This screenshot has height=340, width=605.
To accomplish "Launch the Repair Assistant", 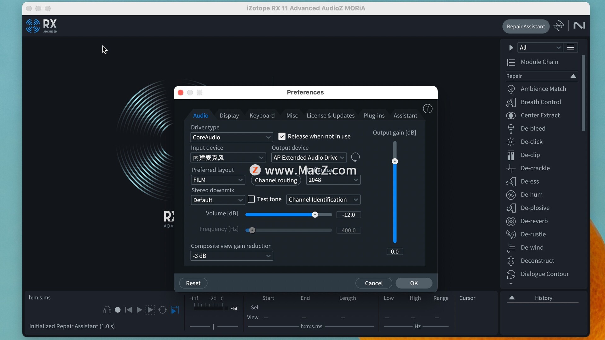I will pos(526,26).
